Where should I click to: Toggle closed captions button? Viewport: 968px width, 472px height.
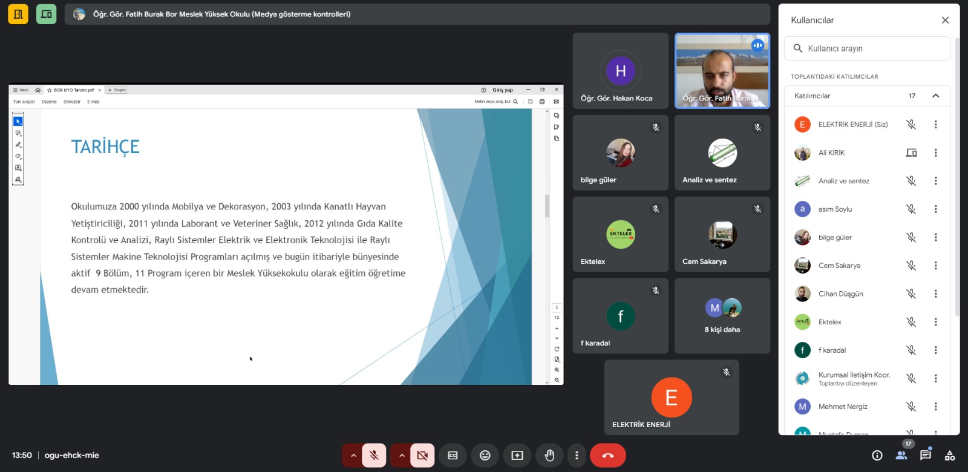[x=453, y=456]
